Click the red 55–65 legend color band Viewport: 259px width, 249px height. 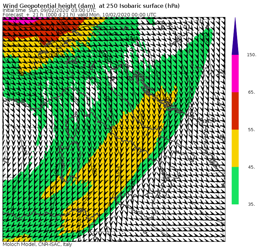(x=235, y=111)
